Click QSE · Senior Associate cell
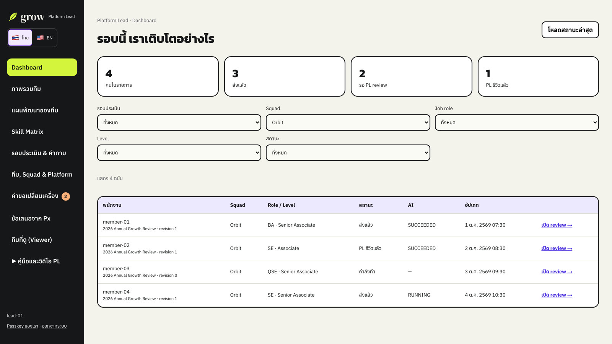This screenshot has height=344, width=612. [293, 272]
